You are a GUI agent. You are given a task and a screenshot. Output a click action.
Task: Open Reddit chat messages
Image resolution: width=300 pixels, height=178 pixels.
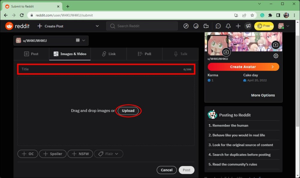[x=218, y=26]
